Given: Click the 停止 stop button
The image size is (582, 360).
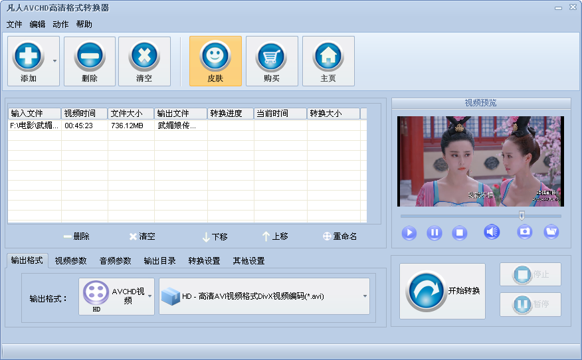Looking at the screenshot, I should (530, 274).
